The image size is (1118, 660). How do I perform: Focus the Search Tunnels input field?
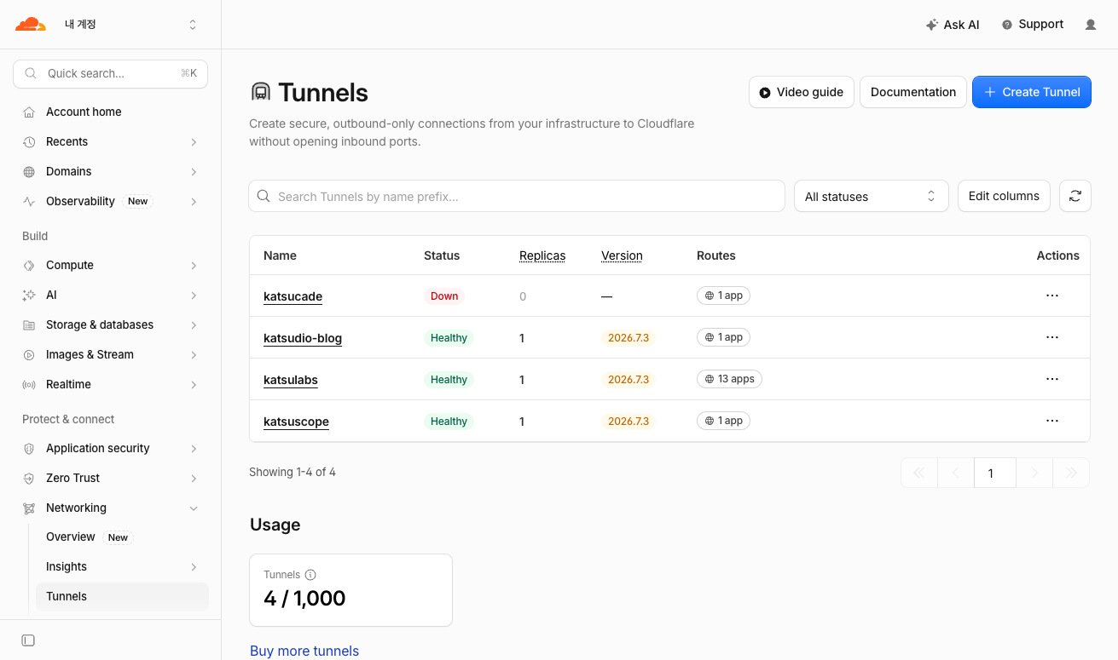(x=517, y=196)
